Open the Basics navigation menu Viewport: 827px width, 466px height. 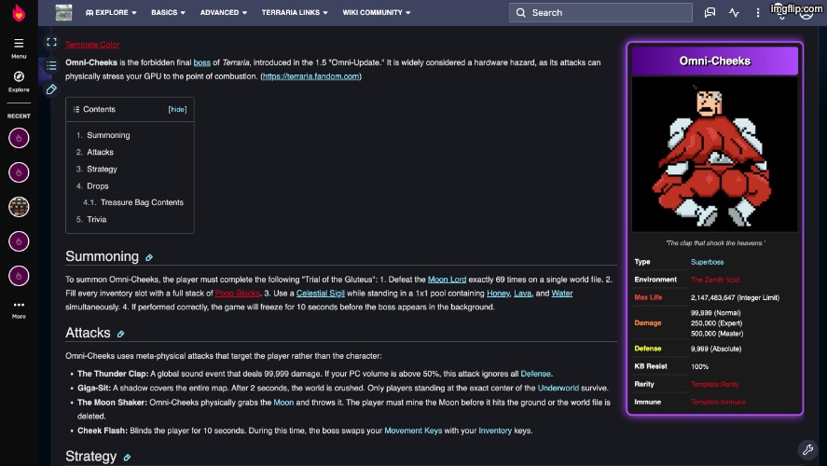pos(168,13)
